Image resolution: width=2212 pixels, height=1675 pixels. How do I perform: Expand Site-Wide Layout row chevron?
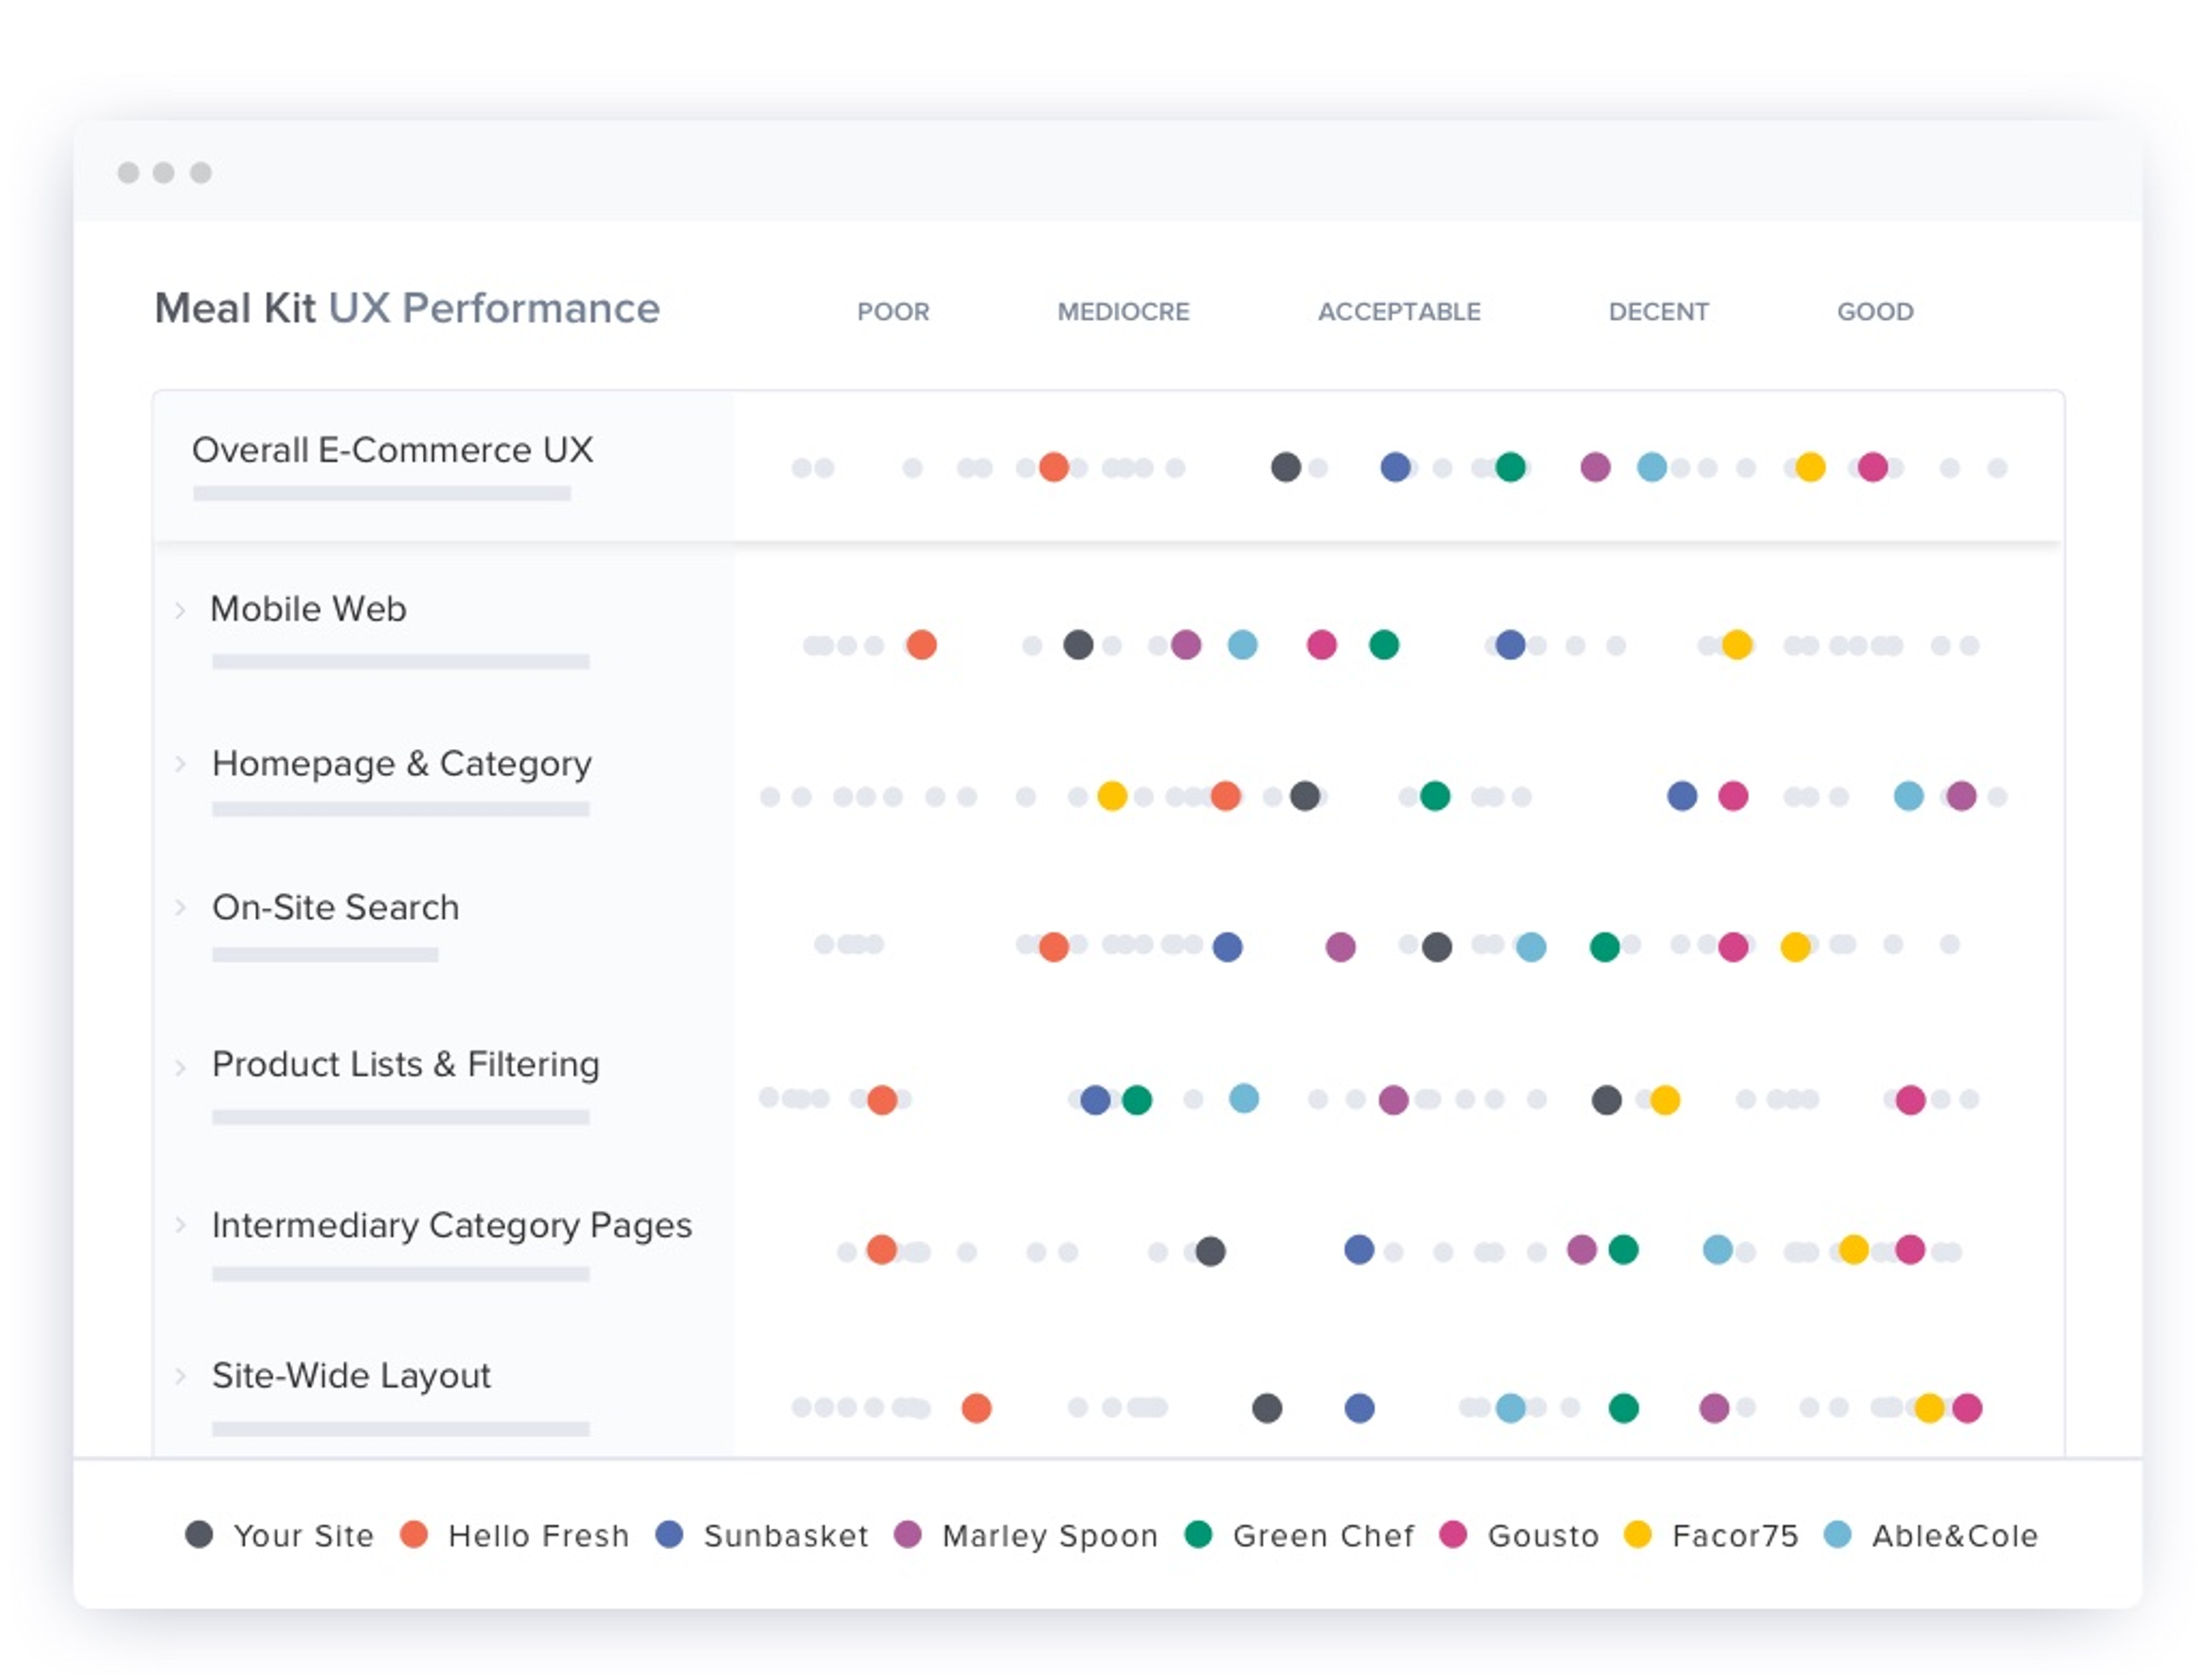click(x=181, y=1376)
